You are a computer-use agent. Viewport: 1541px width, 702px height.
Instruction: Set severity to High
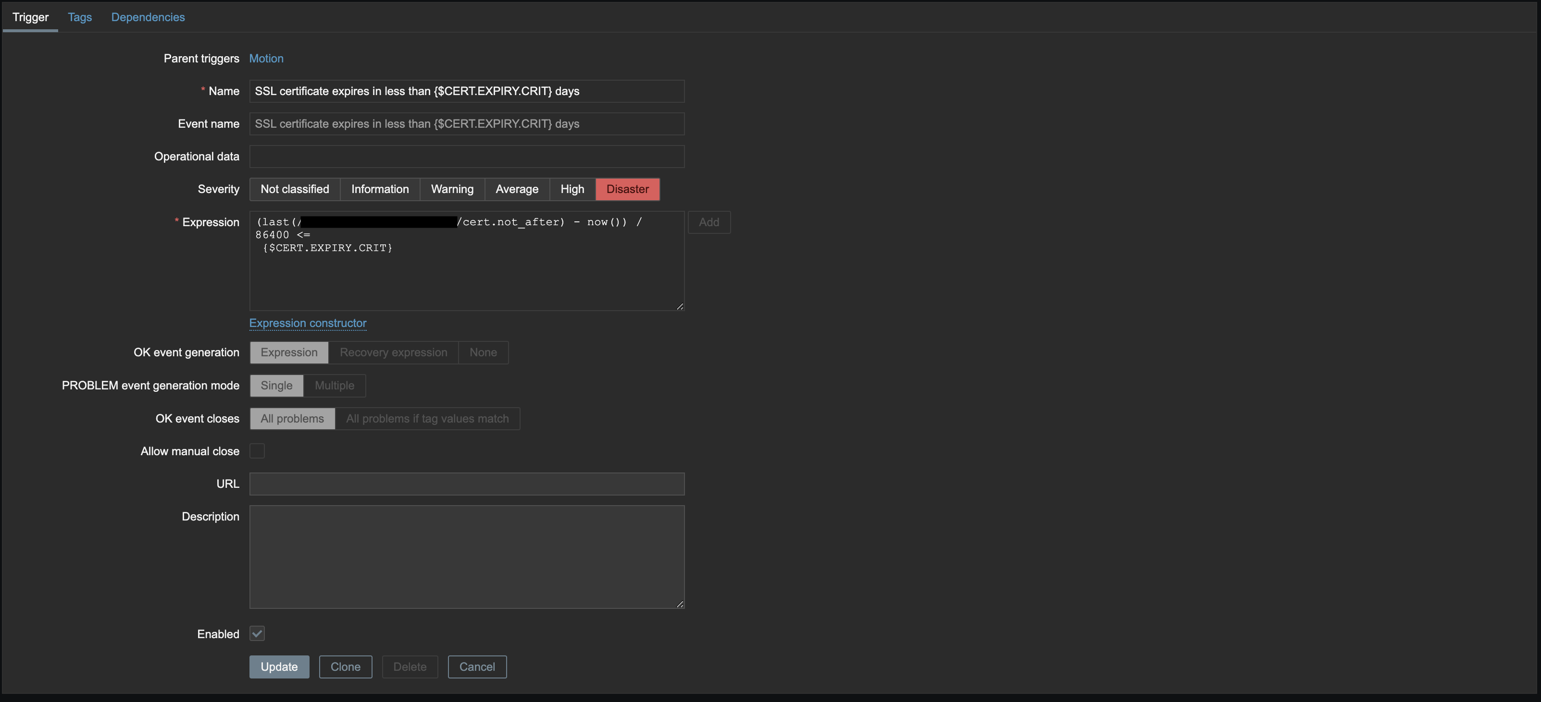pyautogui.click(x=572, y=189)
